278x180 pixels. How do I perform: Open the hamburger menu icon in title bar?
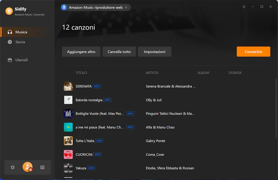click(244, 7)
